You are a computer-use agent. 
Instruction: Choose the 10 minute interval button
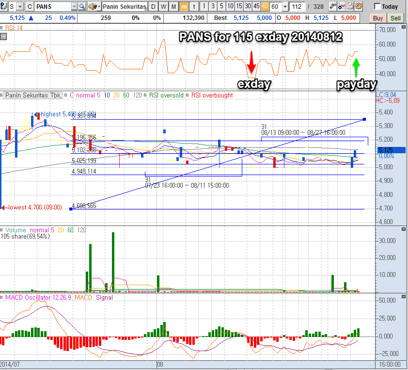click(230, 6)
